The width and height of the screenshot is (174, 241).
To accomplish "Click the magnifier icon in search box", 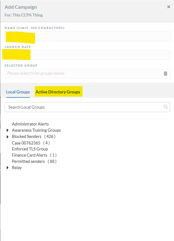I will [x=166, y=107].
